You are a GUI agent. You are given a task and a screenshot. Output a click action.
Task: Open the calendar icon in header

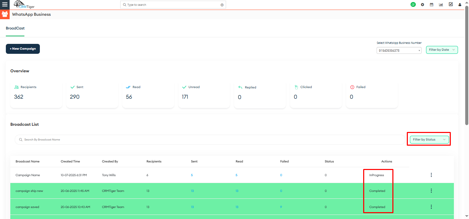click(x=432, y=5)
